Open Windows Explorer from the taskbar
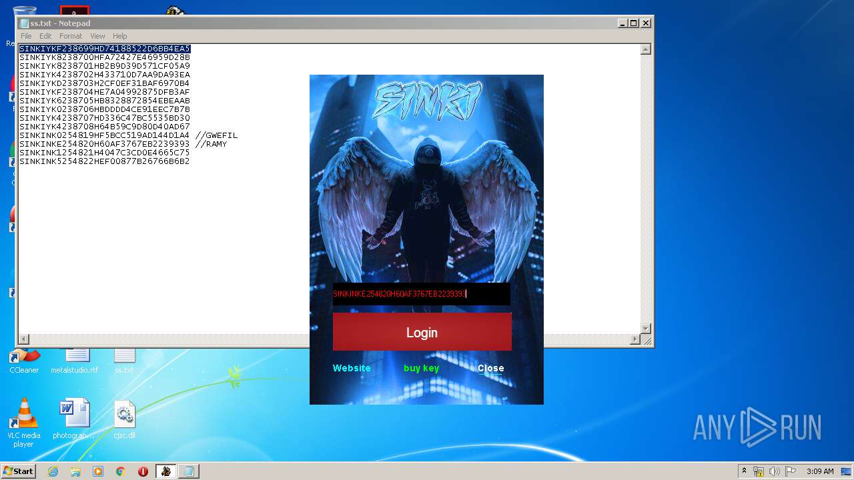The height and width of the screenshot is (480, 854). click(x=75, y=471)
